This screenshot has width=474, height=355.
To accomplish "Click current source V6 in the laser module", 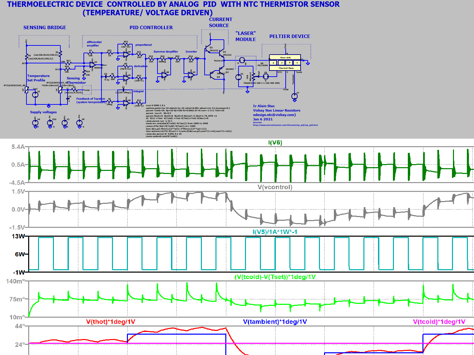I will [242, 60].
